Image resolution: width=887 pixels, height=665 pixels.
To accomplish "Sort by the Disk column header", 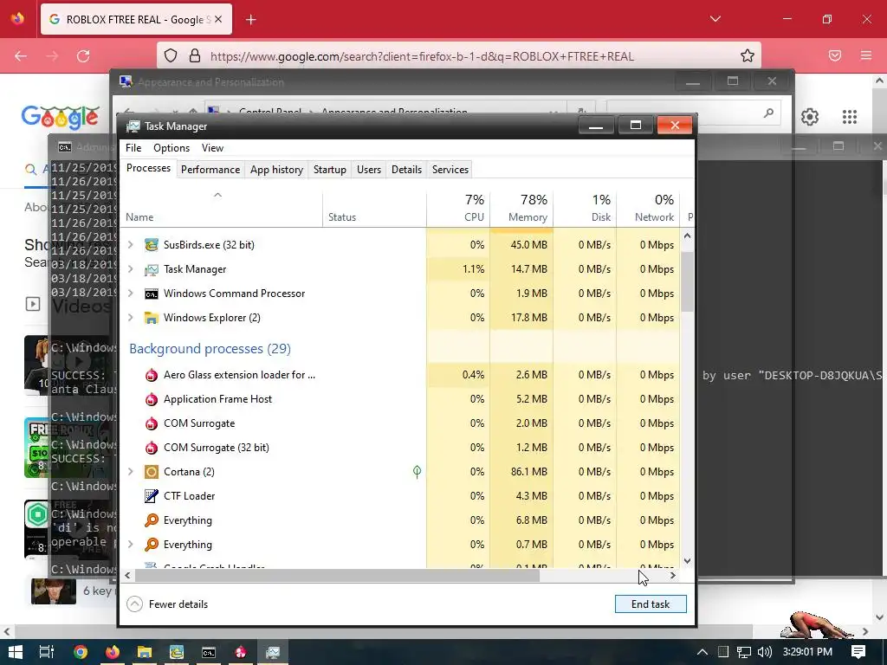I will coord(585,208).
